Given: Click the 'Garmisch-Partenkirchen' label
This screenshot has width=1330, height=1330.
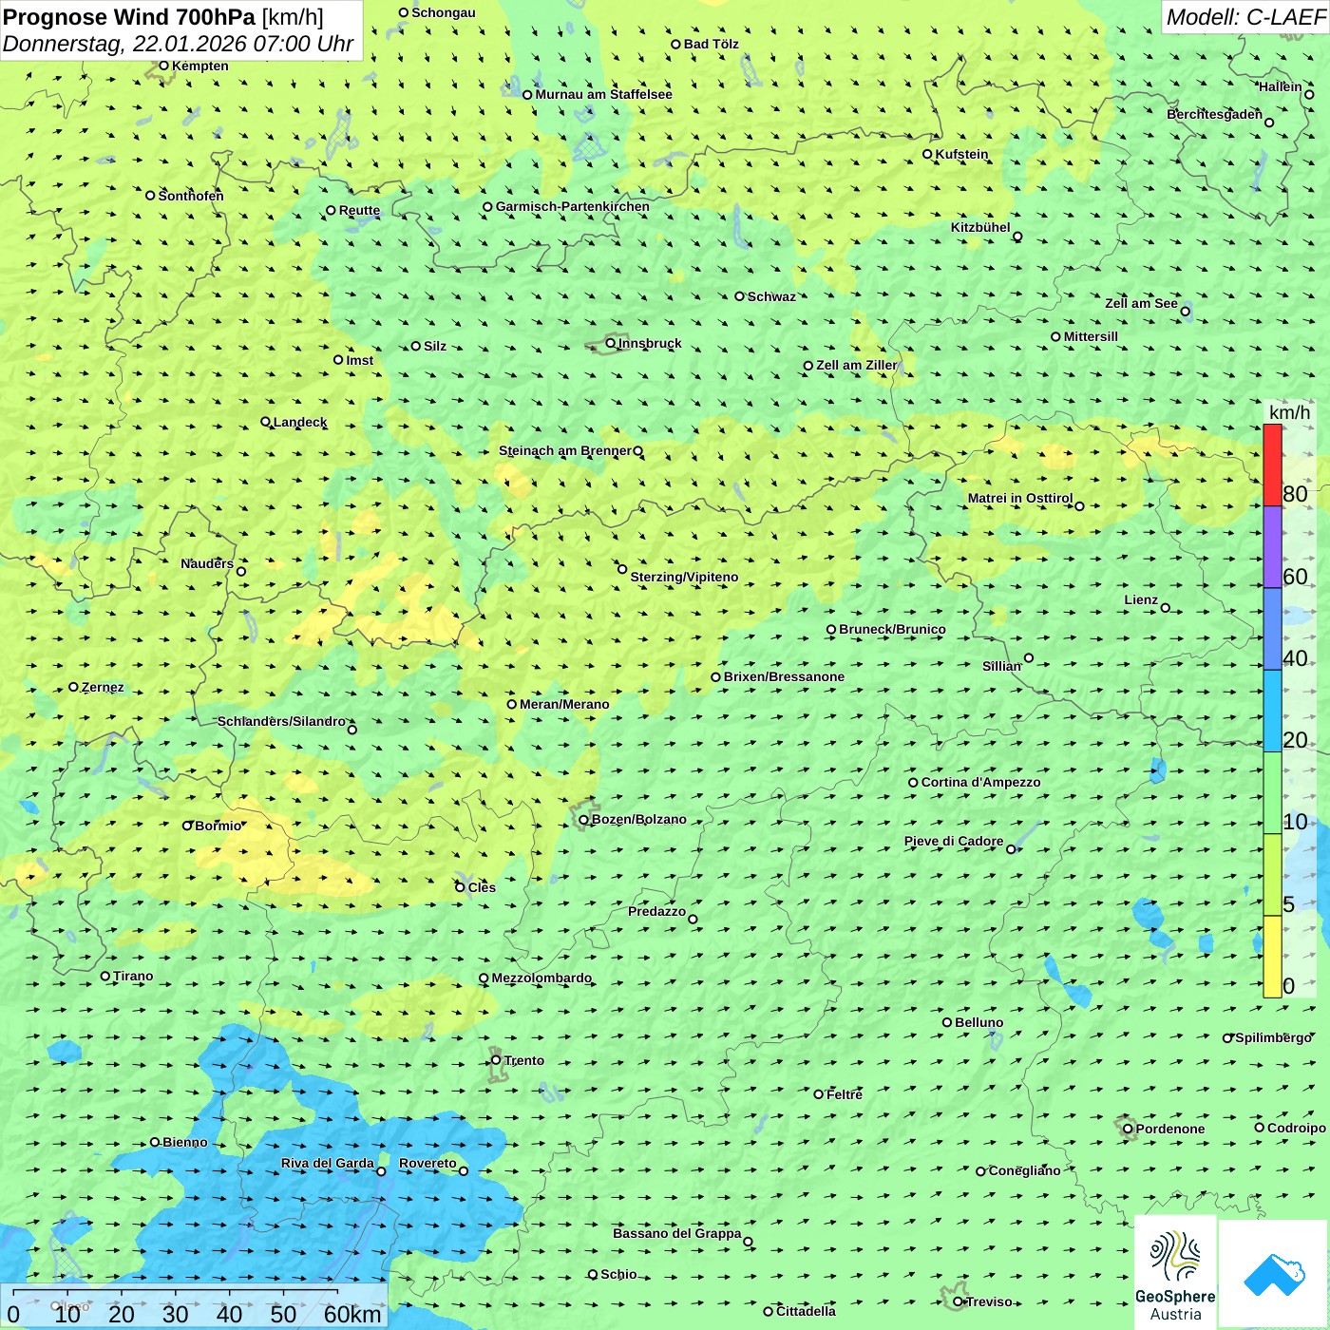Looking at the screenshot, I should [x=573, y=206].
